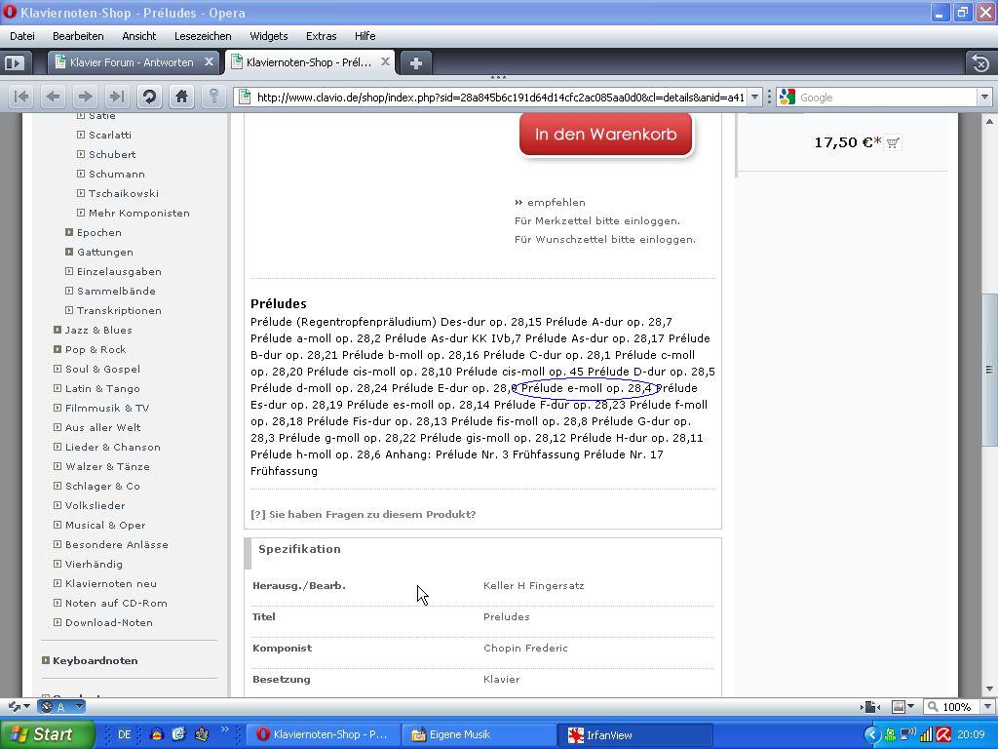Open the Schubert composer link

coord(112,155)
